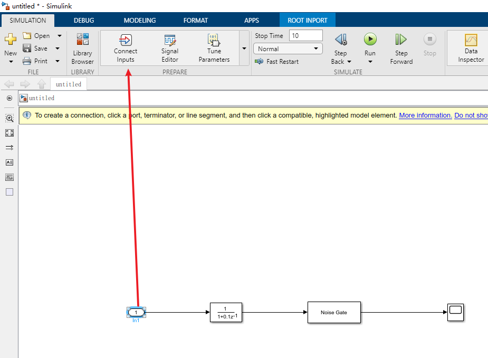Select the untitled model tab

click(69, 84)
